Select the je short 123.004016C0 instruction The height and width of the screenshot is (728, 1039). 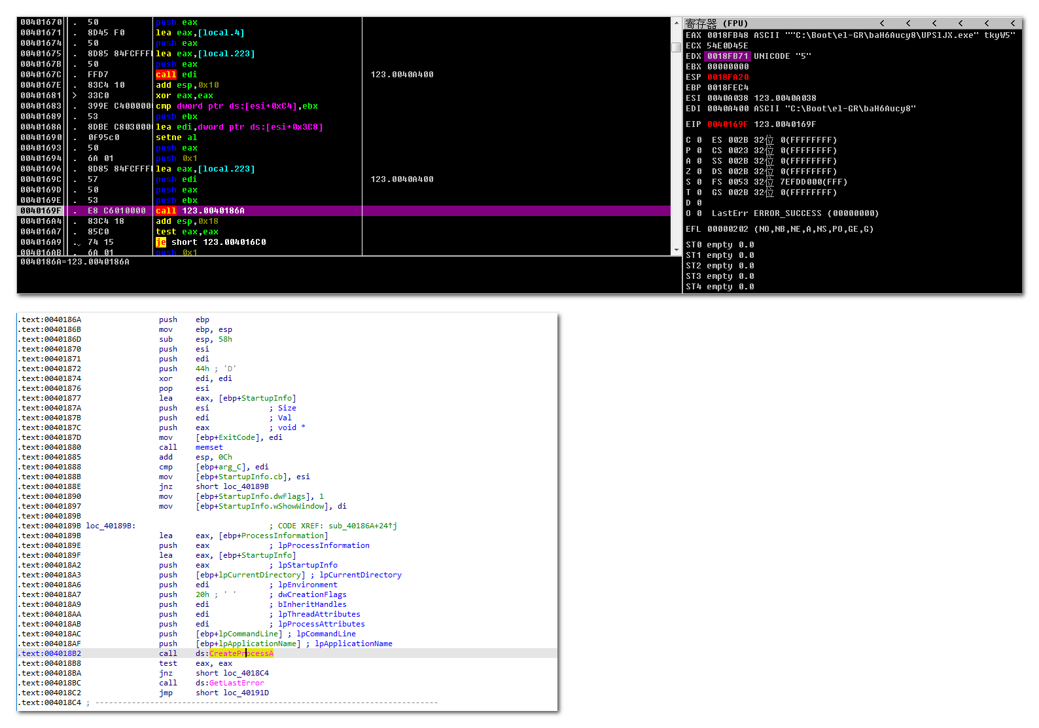[211, 242]
